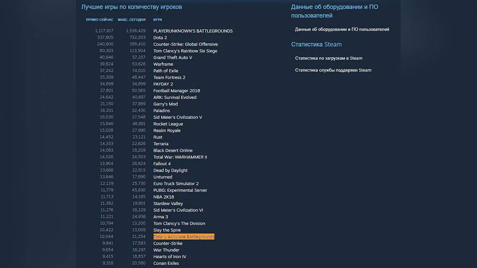Viewport: 477px width, 268px height.
Task: Click current player count 537,805
Action: pyautogui.click(x=105, y=38)
